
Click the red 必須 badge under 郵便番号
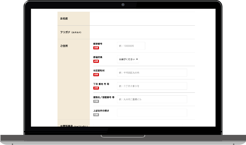click(x=96, y=48)
